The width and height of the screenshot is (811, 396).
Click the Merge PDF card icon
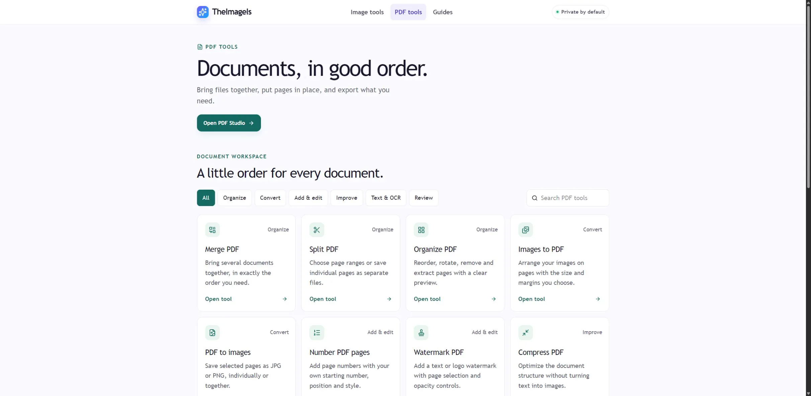[212, 230]
